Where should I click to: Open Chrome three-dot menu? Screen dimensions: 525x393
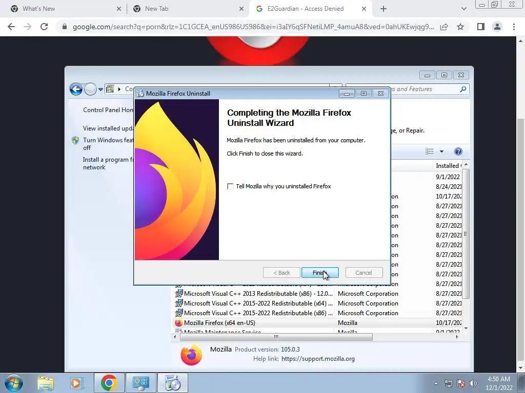(x=514, y=27)
